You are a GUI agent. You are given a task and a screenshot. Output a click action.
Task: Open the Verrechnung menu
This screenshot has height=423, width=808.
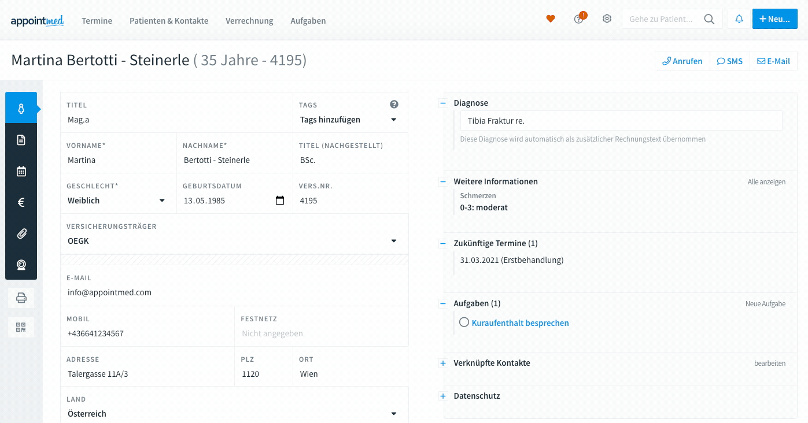249,21
